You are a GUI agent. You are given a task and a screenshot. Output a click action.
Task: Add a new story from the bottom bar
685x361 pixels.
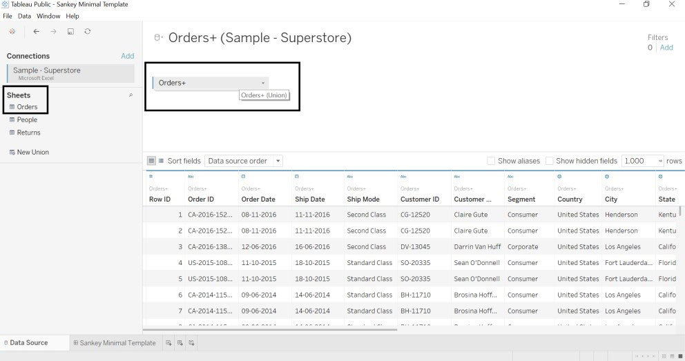[191, 343]
